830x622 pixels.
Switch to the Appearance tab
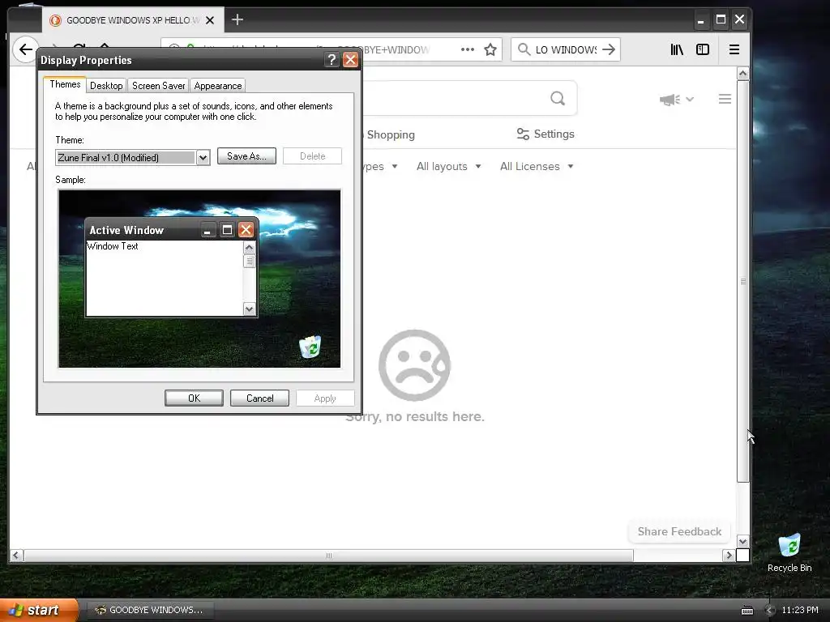pos(217,86)
